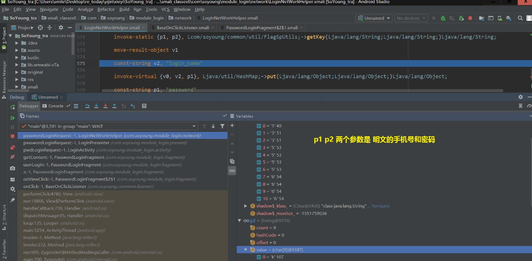Image resolution: width=532 pixels, height=261 pixels.
Task: Click line number 575 in editor gutter
Action: (x=80, y=63)
